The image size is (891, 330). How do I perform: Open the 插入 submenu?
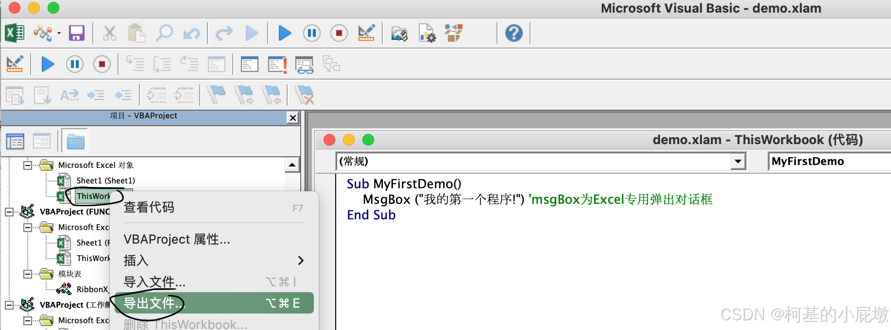pyautogui.click(x=214, y=261)
